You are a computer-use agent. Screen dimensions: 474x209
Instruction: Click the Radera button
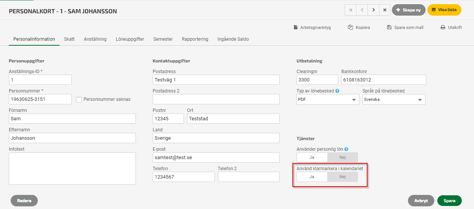click(24, 201)
